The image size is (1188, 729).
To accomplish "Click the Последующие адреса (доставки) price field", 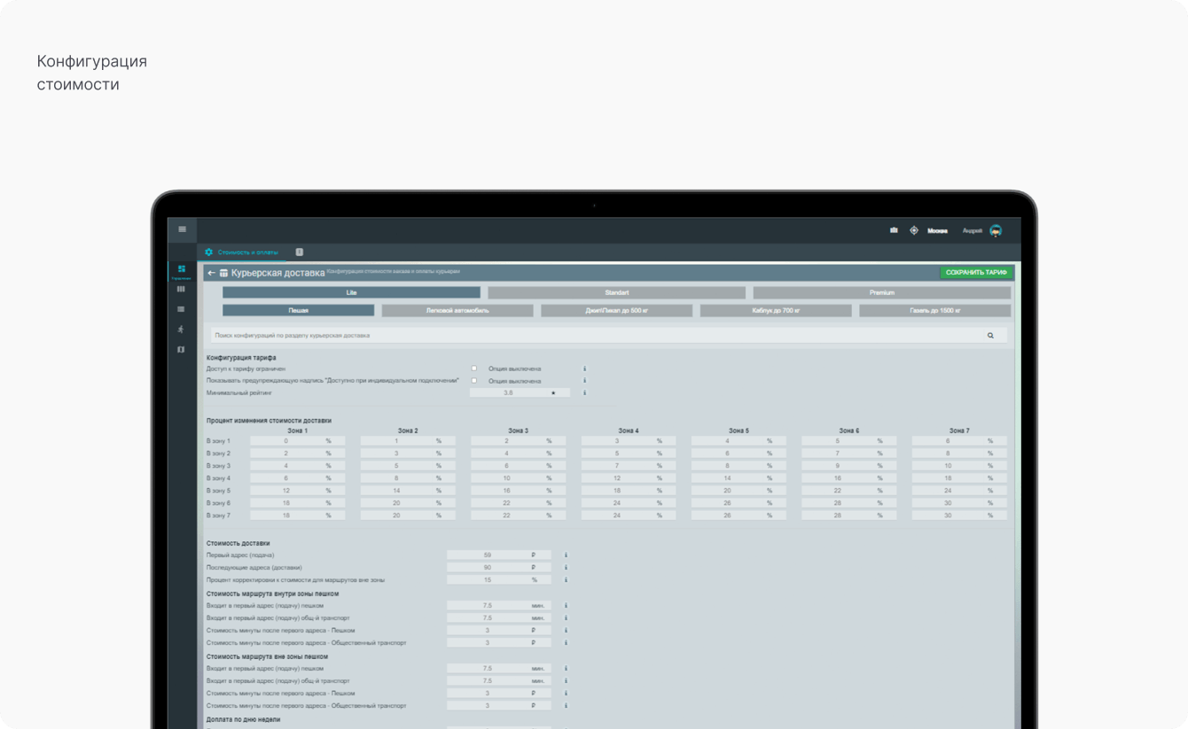I will click(x=499, y=568).
